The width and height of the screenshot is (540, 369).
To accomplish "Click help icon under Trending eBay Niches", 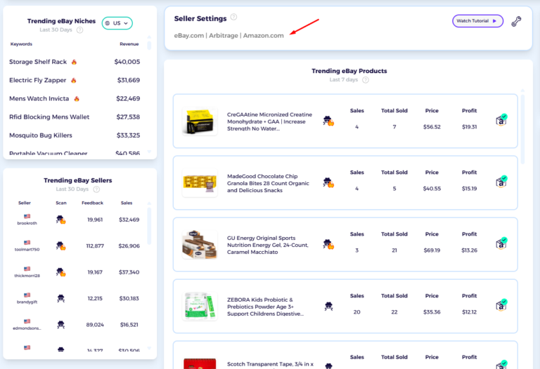I will pos(79,30).
